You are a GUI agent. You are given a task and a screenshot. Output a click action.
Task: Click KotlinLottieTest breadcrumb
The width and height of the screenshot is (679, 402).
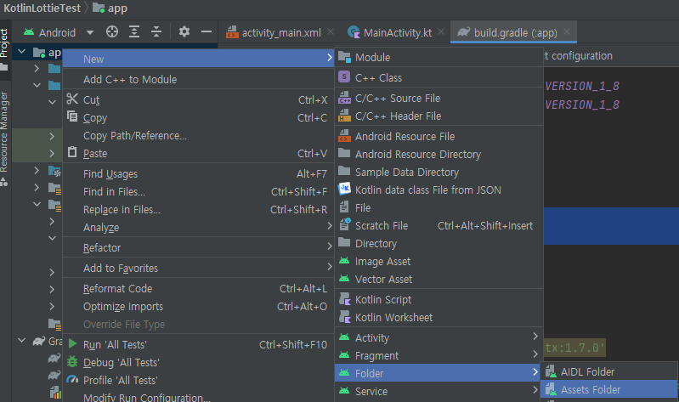pyautogui.click(x=42, y=8)
